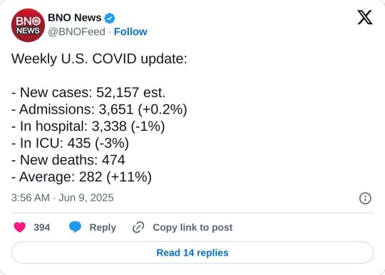This screenshot has height=275, width=385.
Task: Click the blue verified badge icon
Action: tap(110, 18)
